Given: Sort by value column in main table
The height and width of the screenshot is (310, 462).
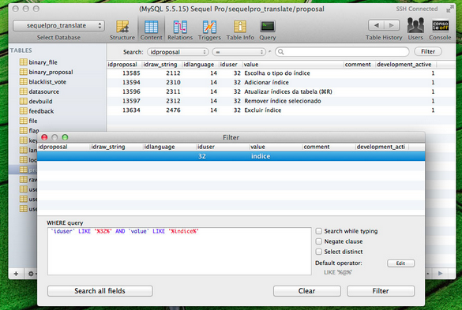Looking at the screenshot, I should [x=293, y=65].
